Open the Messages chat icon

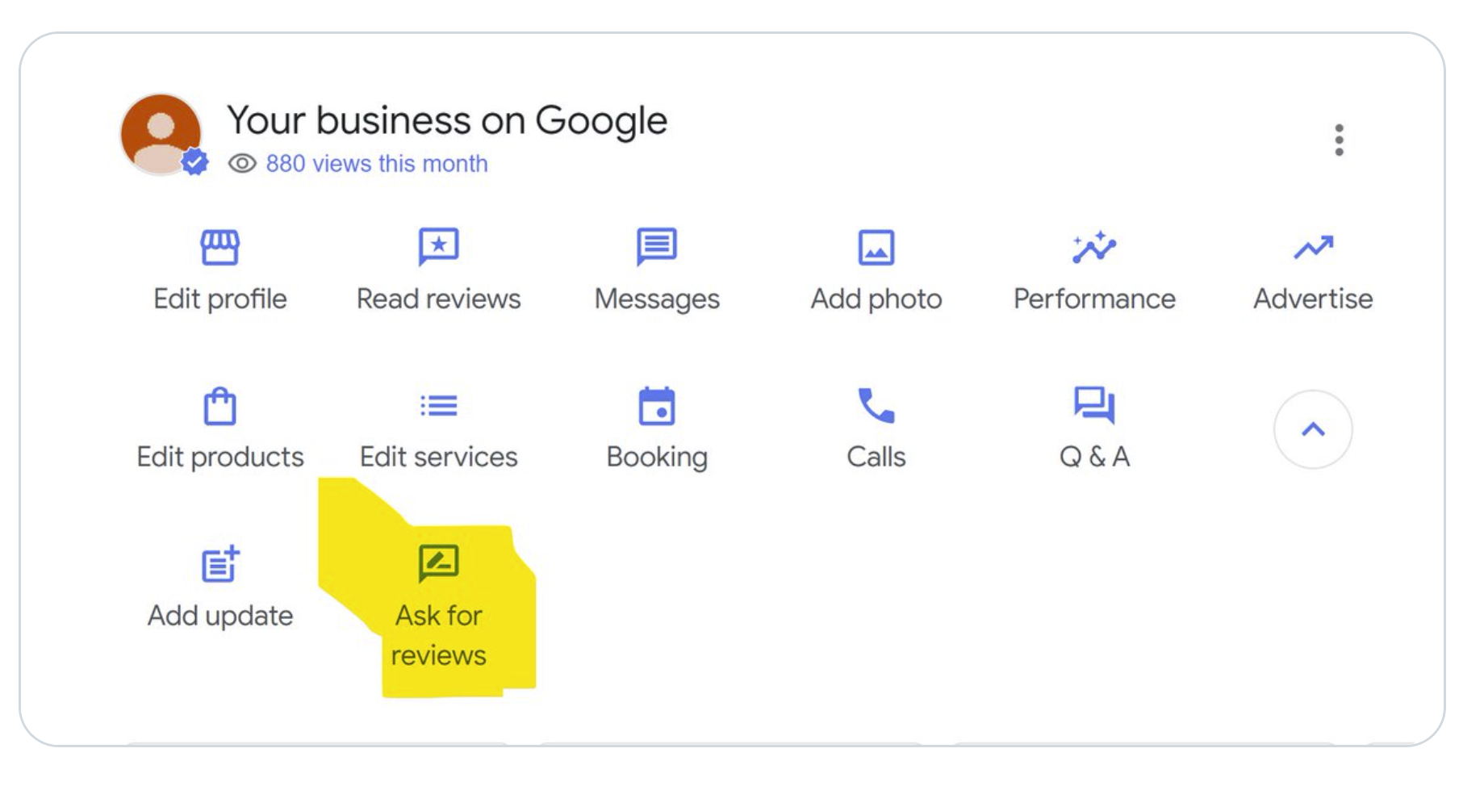[x=657, y=247]
